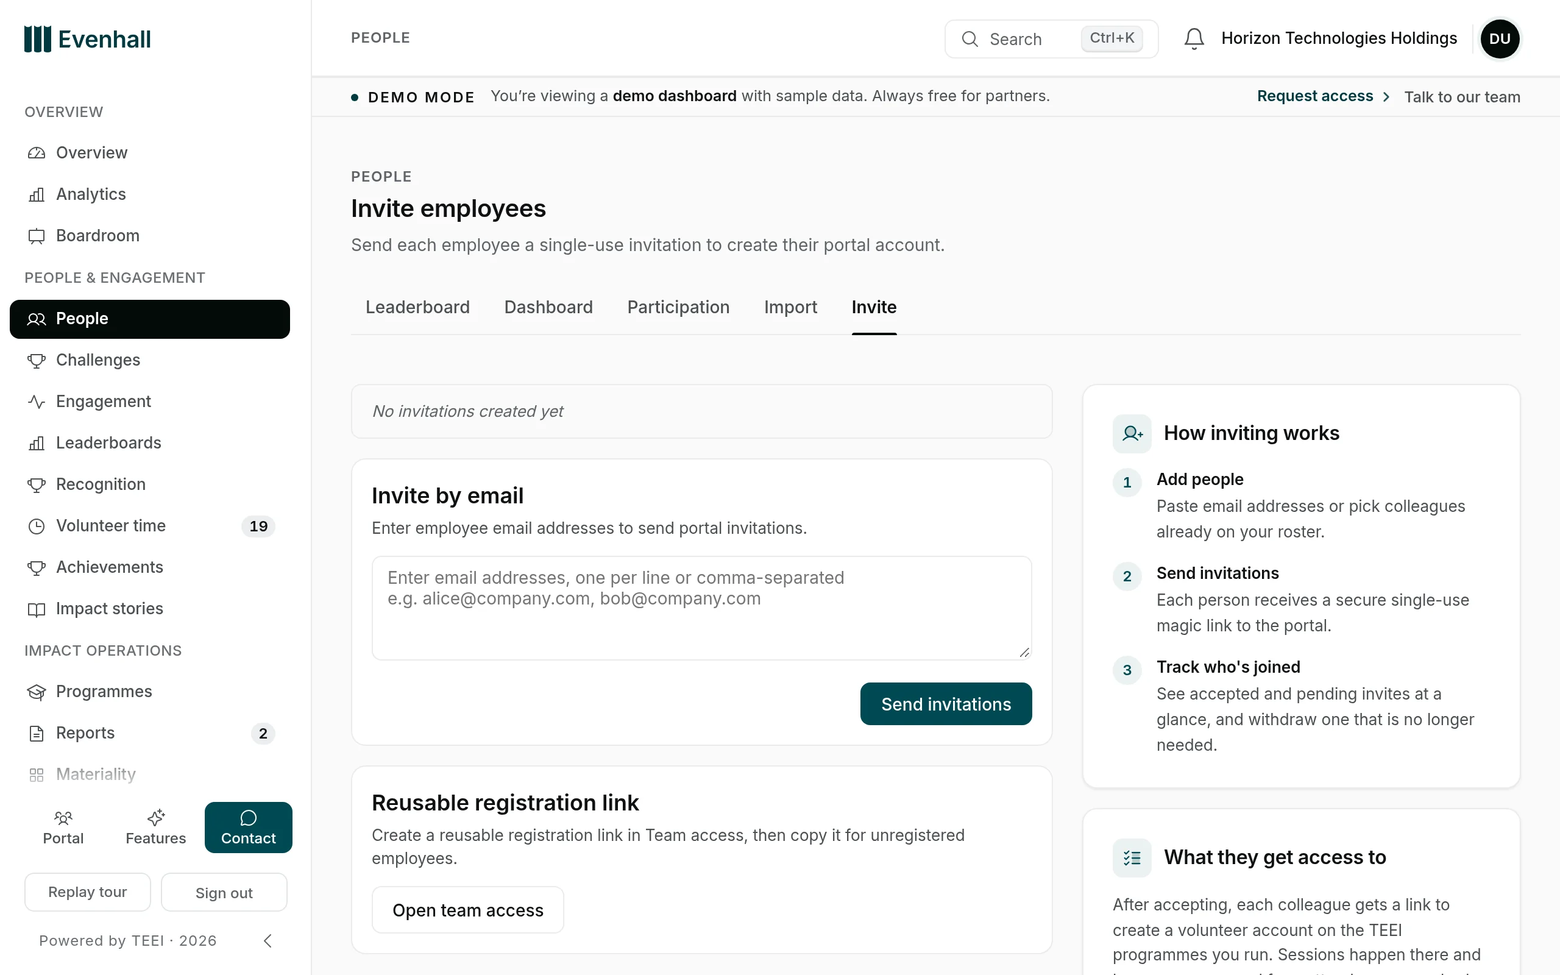This screenshot has height=975, width=1560.
Task: Click the Talk to our team link
Action: [1462, 97]
